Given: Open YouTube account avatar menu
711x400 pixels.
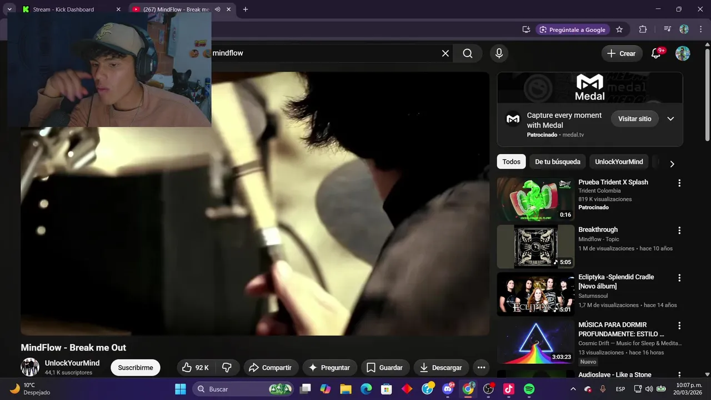Looking at the screenshot, I should (x=683, y=53).
